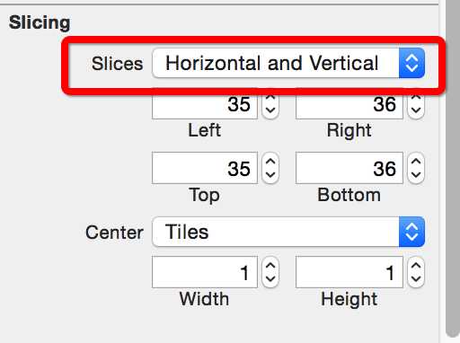Increase the Height value with stepper up arrow
This screenshot has width=460, height=343.
pos(416,265)
